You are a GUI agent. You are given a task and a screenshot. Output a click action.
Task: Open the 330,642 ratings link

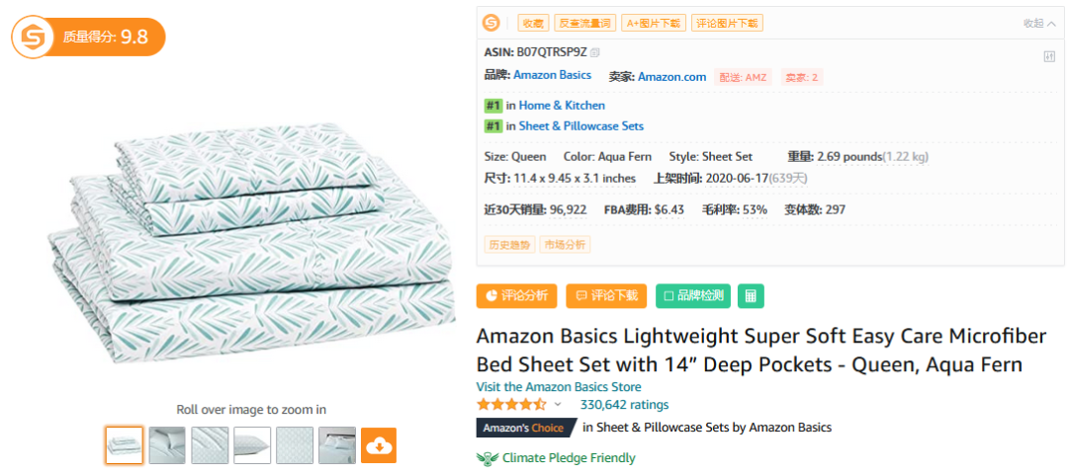coord(624,405)
